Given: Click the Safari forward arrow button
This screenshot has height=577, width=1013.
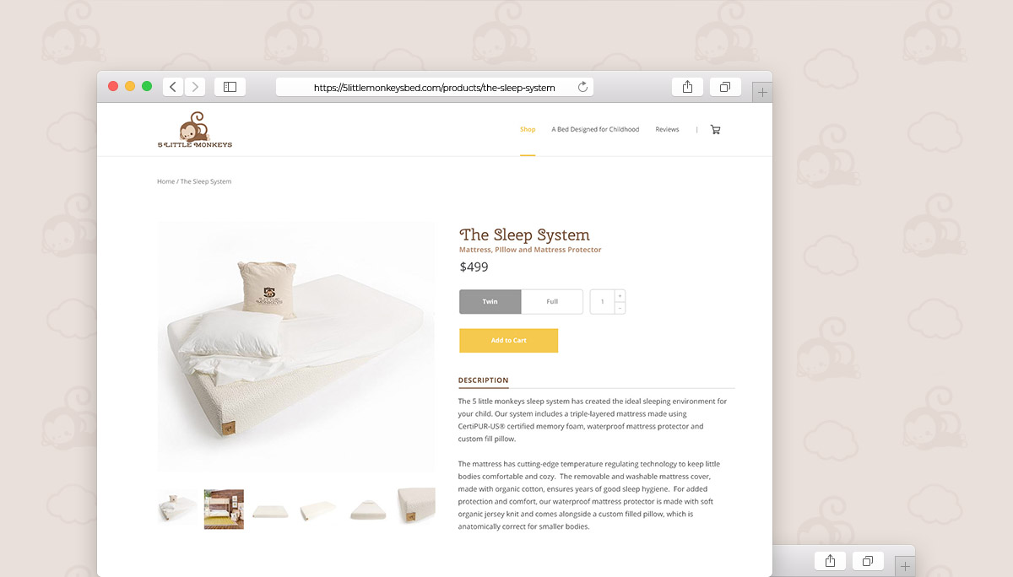Looking at the screenshot, I should 195,87.
